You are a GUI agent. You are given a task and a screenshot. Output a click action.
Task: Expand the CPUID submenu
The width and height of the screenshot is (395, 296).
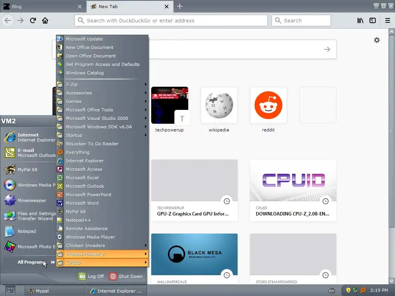tap(102, 262)
